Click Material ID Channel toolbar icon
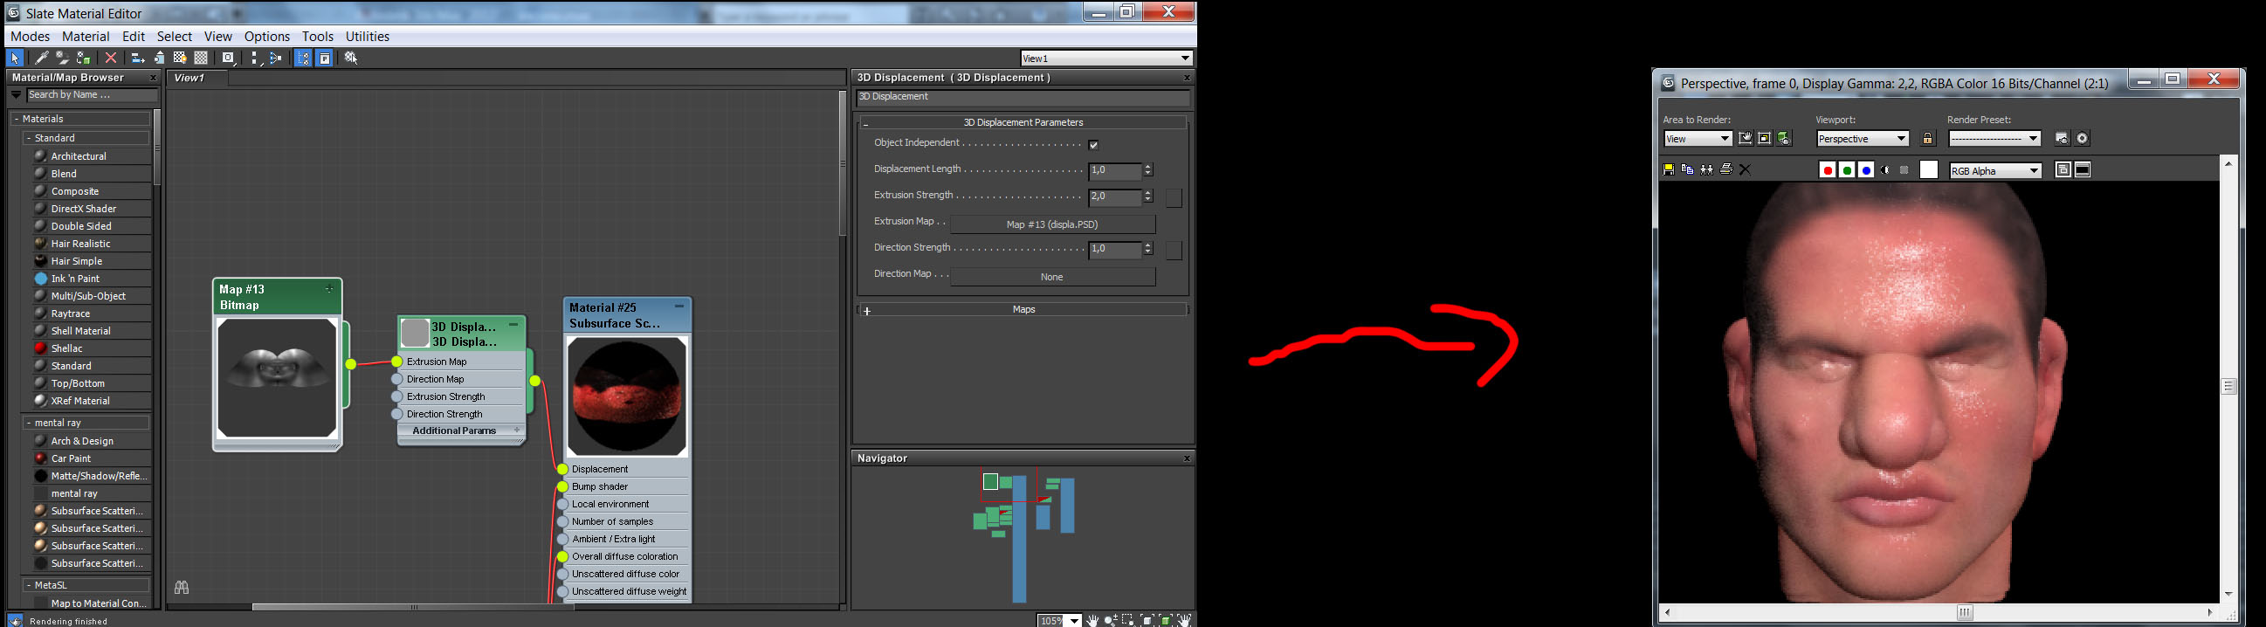The width and height of the screenshot is (2266, 627). tap(229, 58)
